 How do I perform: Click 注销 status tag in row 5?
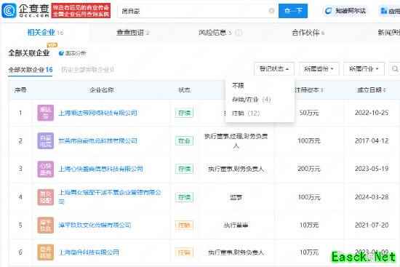(184, 225)
